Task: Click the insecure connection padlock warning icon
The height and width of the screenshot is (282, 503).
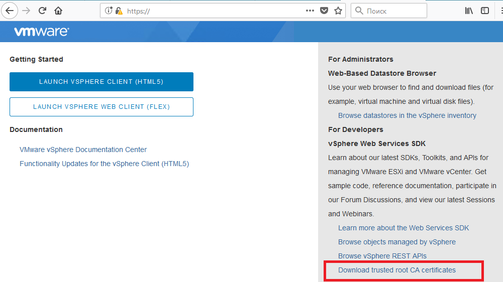Action: [119, 11]
